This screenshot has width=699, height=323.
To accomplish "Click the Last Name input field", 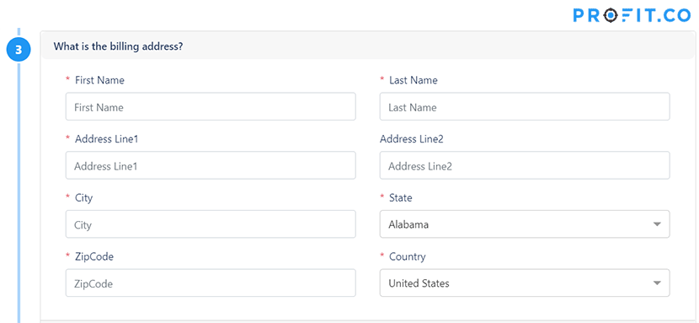I will coord(525,106).
